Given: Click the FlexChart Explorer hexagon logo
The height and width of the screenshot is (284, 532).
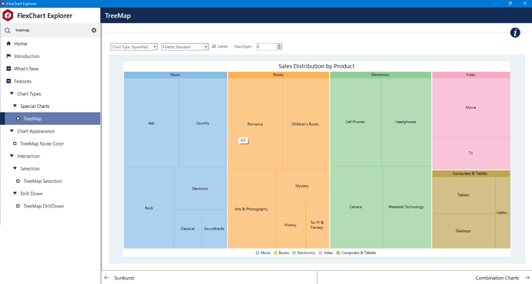Looking at the screenshot, I should (x=8, y=15).
